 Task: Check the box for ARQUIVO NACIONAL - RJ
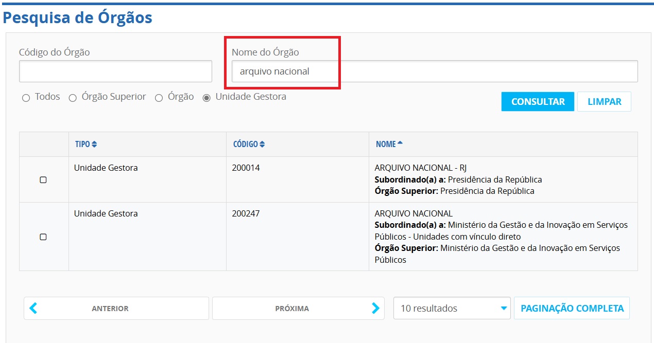coord(43,180)
